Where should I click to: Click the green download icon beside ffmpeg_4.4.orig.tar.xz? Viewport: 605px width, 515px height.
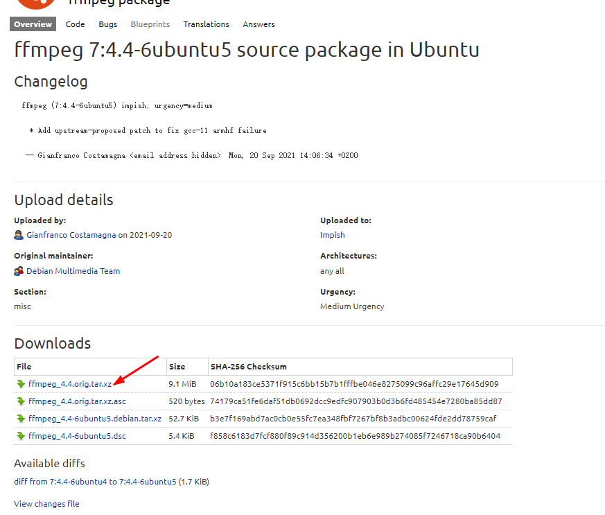click(x=21, y=383)
